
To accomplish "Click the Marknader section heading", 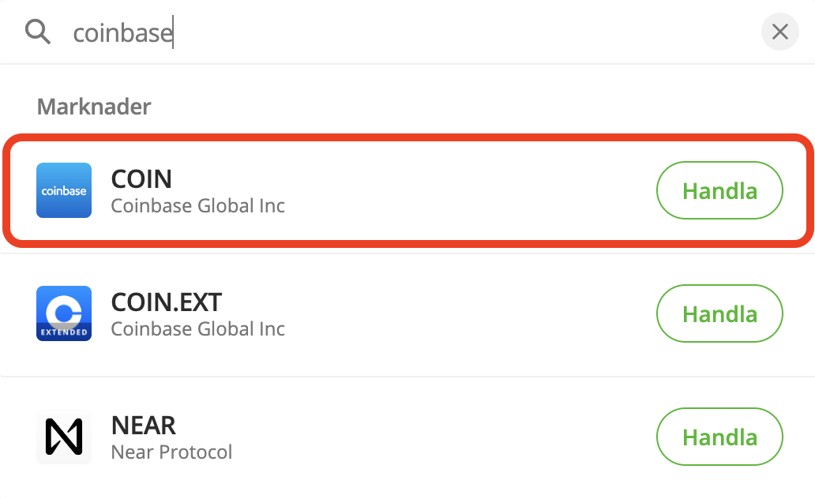I will pos(94,106).
